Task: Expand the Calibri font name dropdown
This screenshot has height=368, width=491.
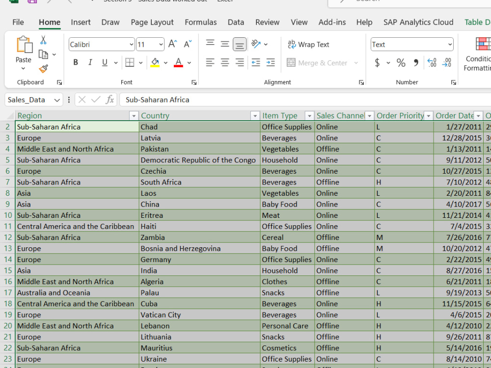Action: point(132,45)
